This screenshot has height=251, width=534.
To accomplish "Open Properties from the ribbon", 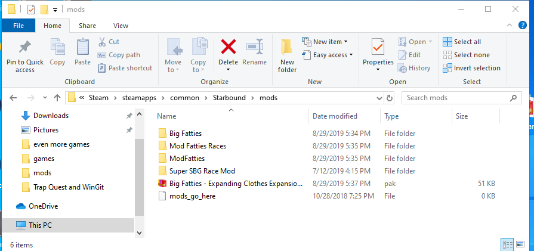I will click(x=378, y=47).
